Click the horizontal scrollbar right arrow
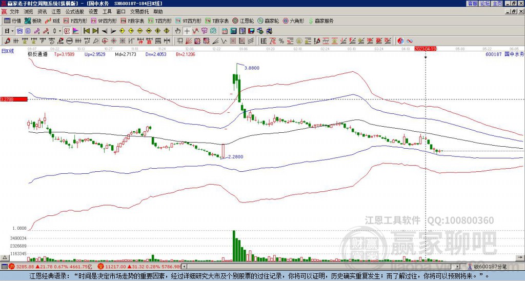This screenshot has height=281, width=525. point(458,267)
